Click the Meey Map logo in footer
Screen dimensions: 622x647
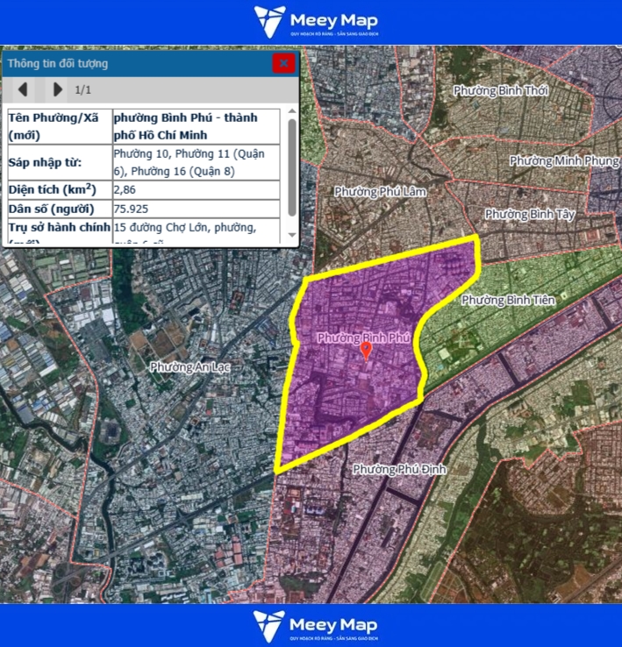315,625
